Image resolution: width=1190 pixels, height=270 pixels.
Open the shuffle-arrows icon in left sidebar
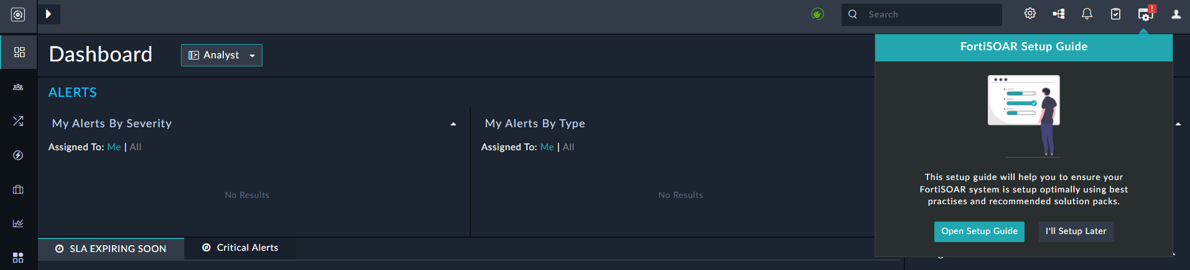point(18,121)
